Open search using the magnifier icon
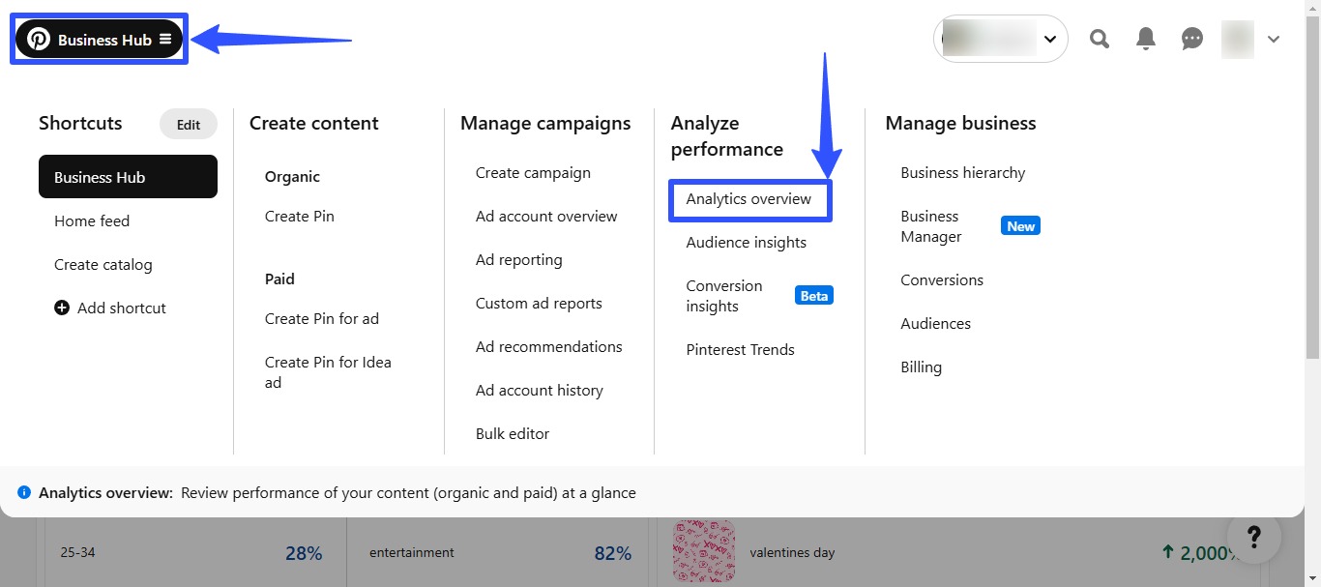 [1099, 39]
